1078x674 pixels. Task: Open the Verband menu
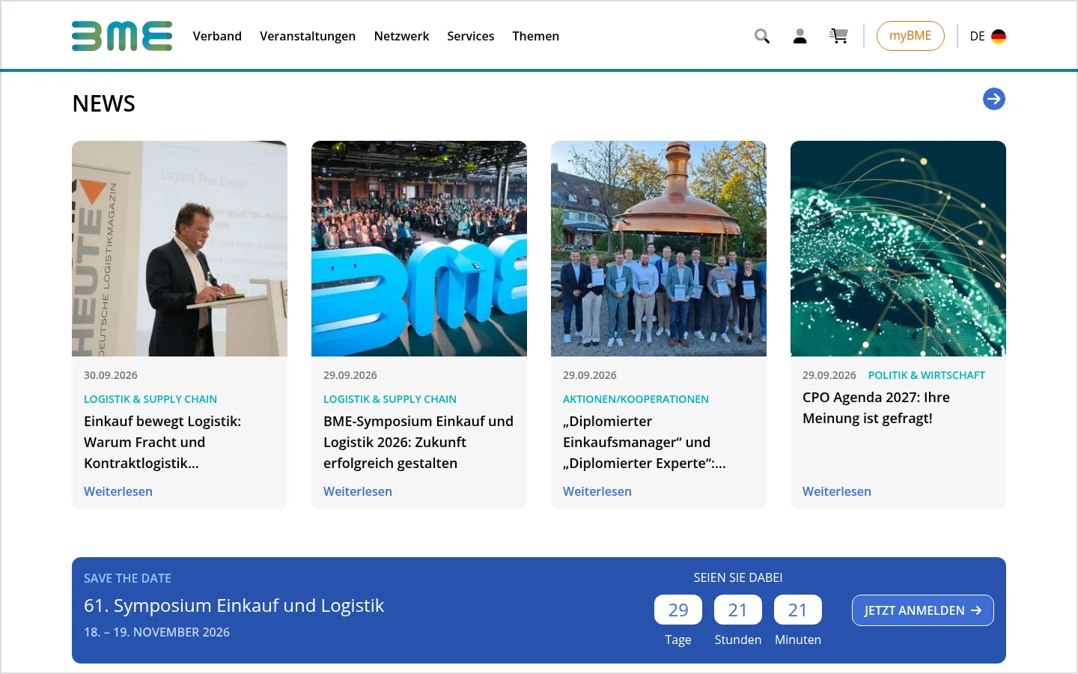(x=217, y=36)
